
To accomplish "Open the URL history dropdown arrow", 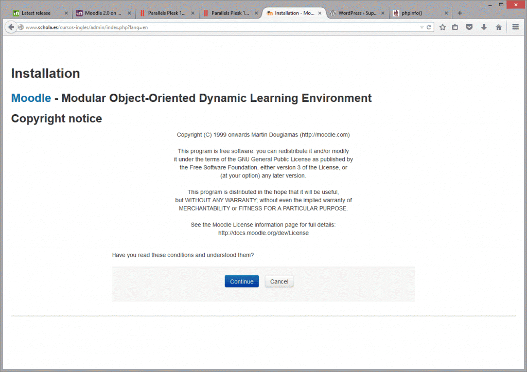I will coord(421,27).
